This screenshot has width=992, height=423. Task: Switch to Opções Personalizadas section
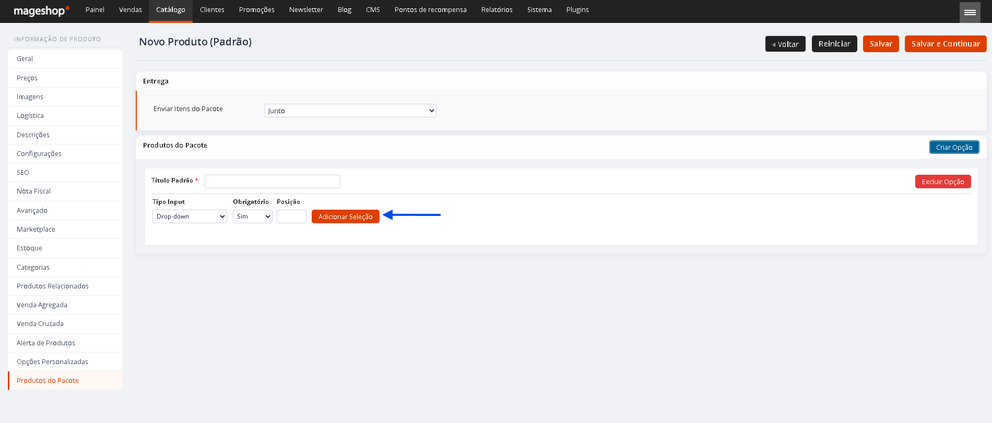pyautogui.click(x=65, y=361)
